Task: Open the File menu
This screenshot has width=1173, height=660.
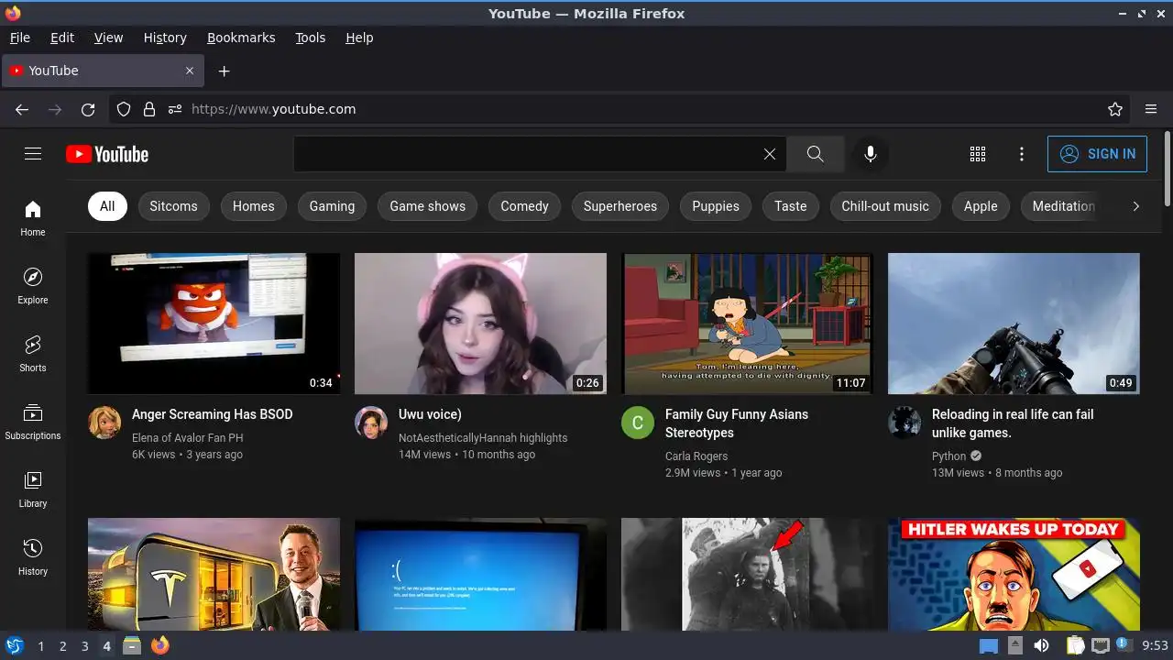Action: click(20, 38)
